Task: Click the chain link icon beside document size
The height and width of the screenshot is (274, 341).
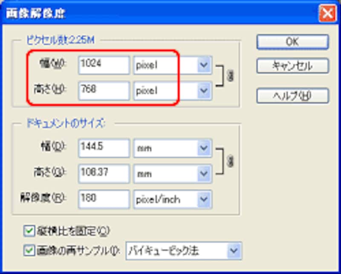Action: pos(230,161)
